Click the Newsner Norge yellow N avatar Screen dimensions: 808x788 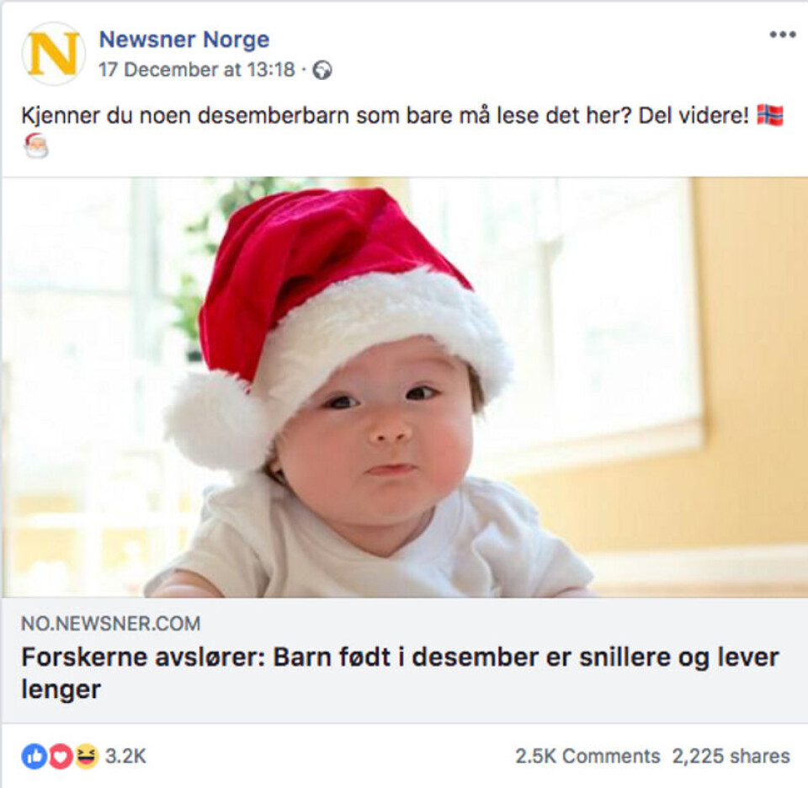tap(53, 54)
